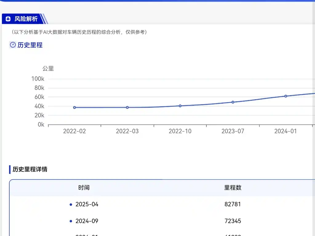Click the 2022-02 x-axis label

tap(74, 131)
